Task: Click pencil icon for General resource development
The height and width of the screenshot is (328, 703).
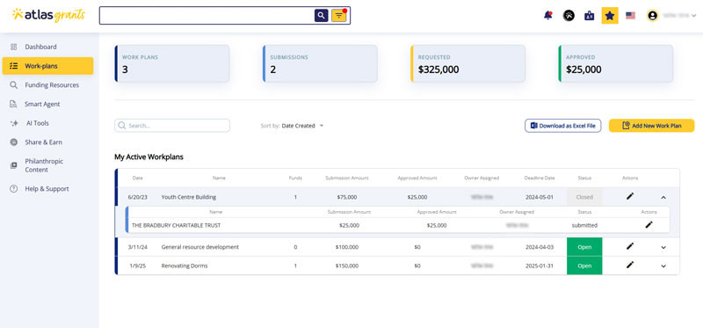Action: click(630, 246)
